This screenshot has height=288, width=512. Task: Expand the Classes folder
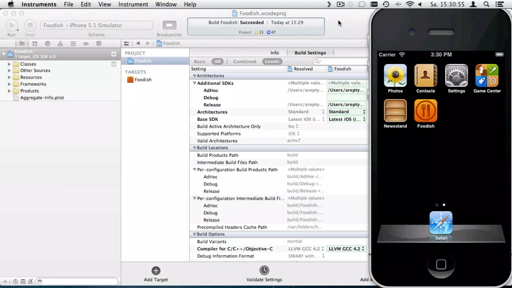(x=9, y=64)
